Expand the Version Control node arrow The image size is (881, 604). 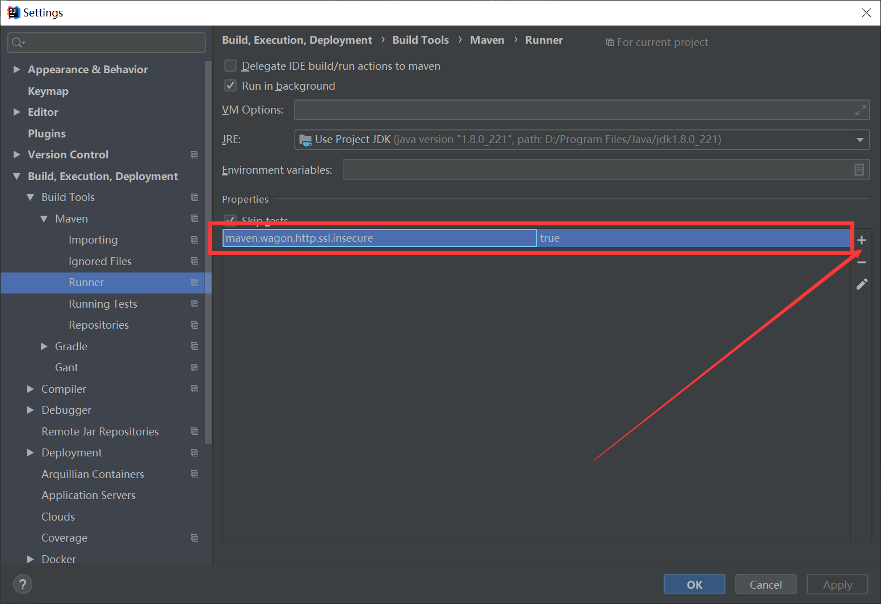pos(17,154)
